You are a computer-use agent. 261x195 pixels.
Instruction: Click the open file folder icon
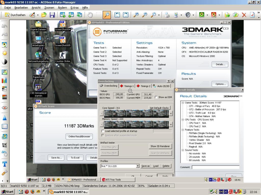click(44, 15)
